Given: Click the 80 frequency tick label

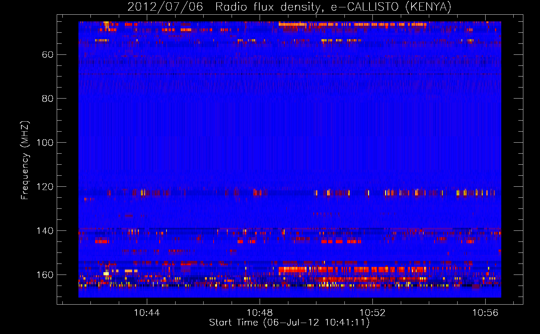Looking at the screenshot, I should 48,99.
